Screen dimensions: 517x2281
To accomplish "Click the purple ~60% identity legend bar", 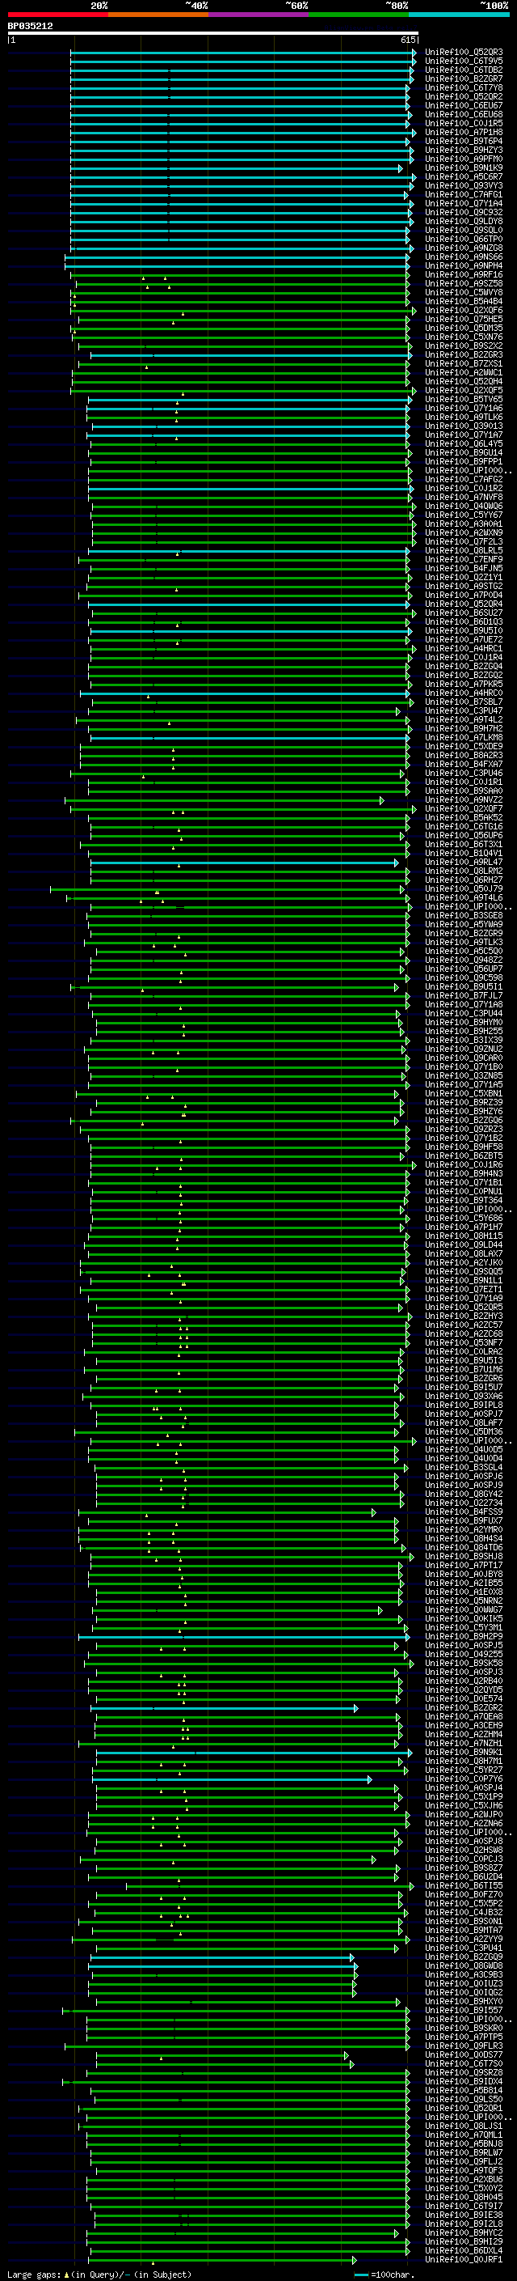I will tap(258, 15).
